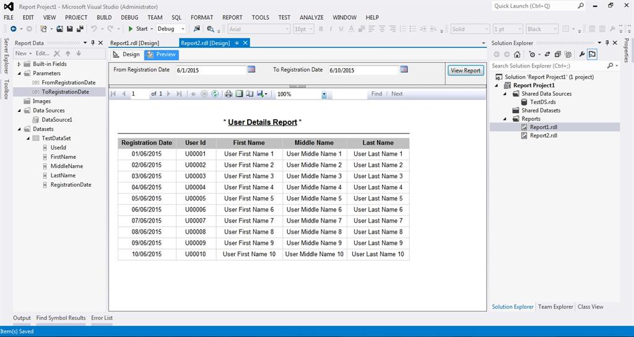Image resolution: width=634 pixels, height=337 pixels.
Task: Click the View Report button
Action: pos(465,70)
